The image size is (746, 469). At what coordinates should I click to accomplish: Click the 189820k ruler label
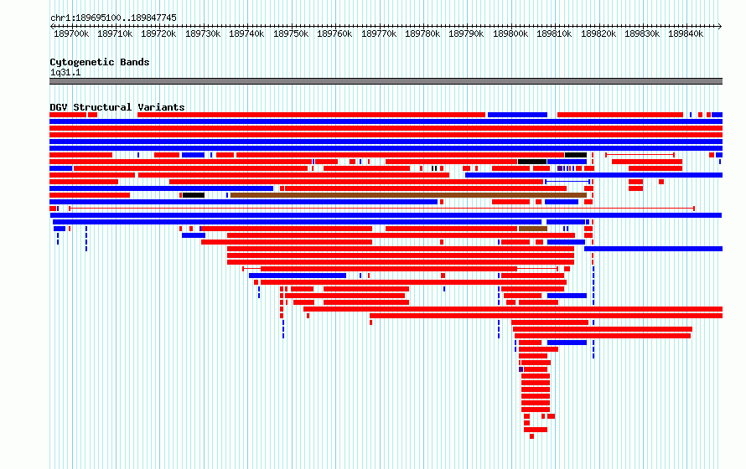click(598, 33)
